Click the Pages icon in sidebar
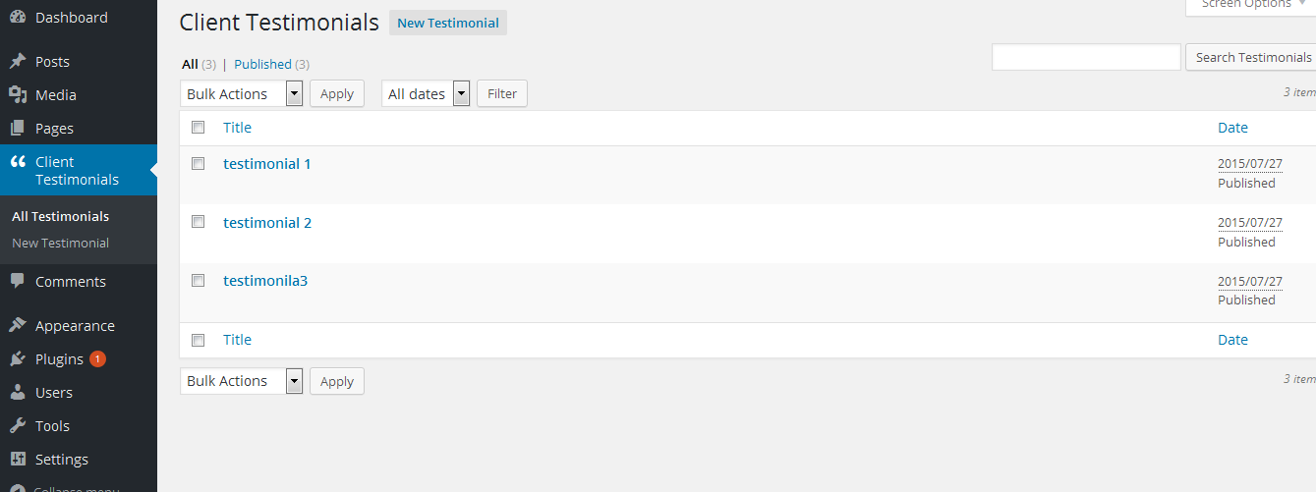The image size is (1316, 492). coord(18,129)
